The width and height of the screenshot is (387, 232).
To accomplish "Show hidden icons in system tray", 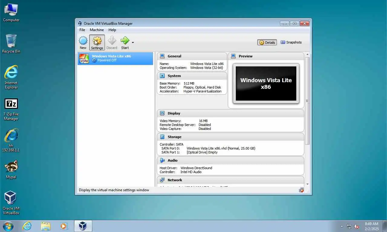I will [x=342, y=226].
